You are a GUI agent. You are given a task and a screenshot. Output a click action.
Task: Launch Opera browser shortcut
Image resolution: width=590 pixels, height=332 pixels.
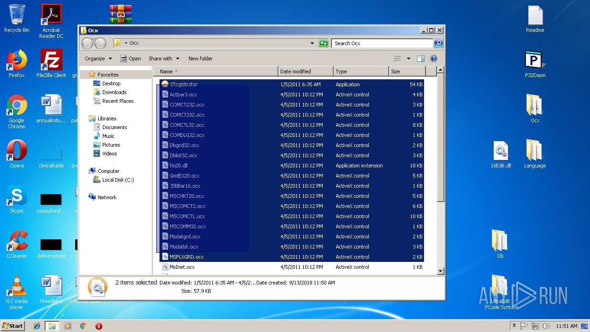coord(17,154)
